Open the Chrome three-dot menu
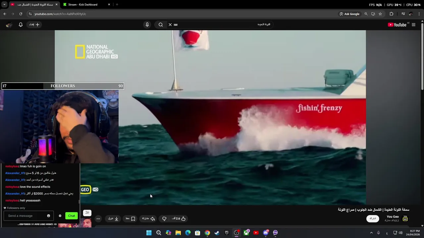424x238 pixels. (419, 14)
